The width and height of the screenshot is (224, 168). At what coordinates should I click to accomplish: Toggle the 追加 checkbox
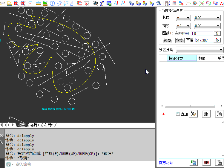pos(178,114)
